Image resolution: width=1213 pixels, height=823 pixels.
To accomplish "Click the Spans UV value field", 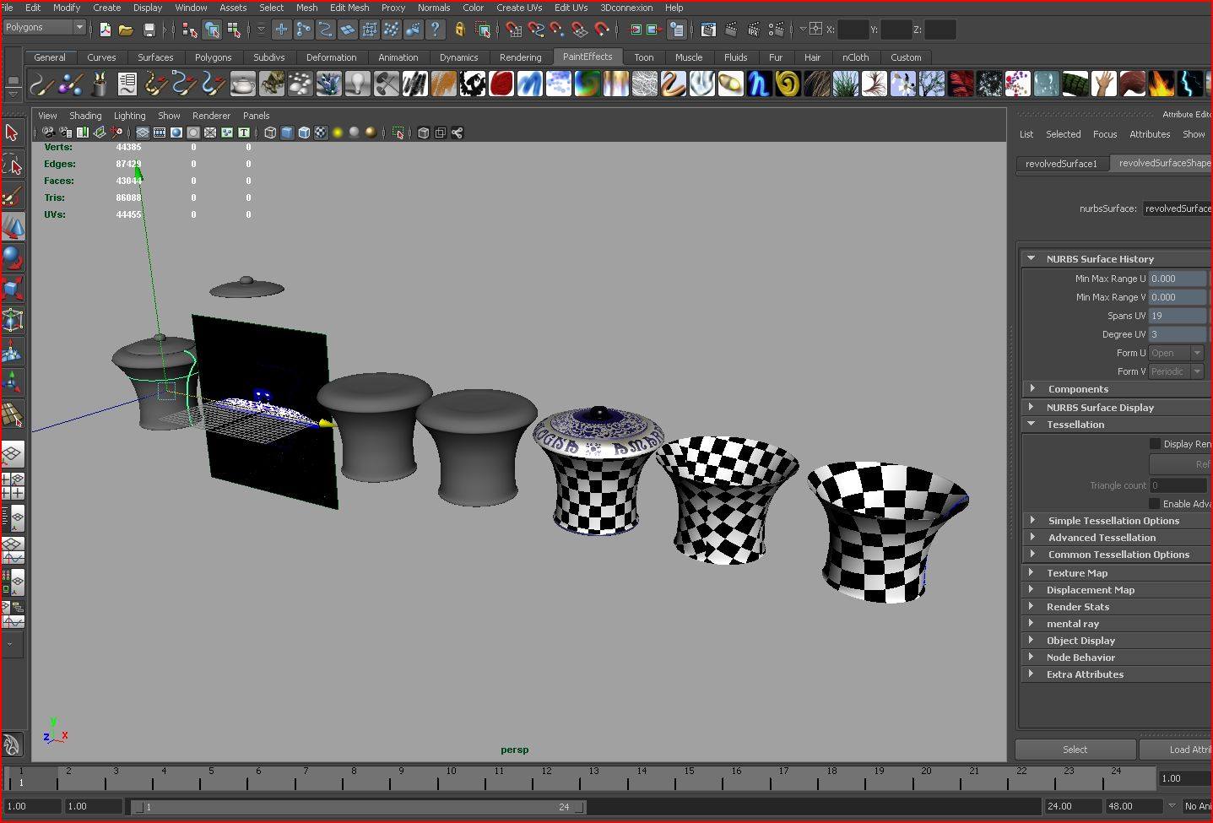I will (1177, 316).
